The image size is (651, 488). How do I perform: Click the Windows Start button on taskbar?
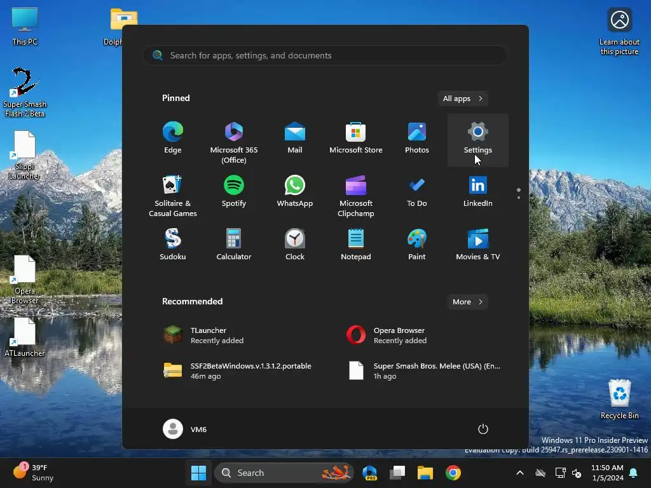pos(198,473)
